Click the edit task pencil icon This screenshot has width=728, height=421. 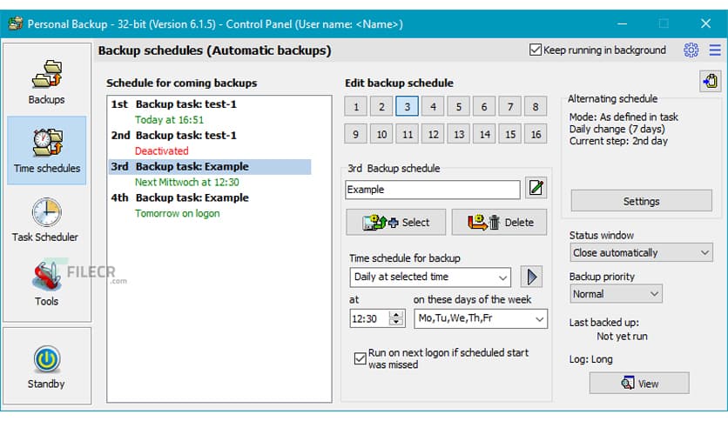tap(536, 188)
